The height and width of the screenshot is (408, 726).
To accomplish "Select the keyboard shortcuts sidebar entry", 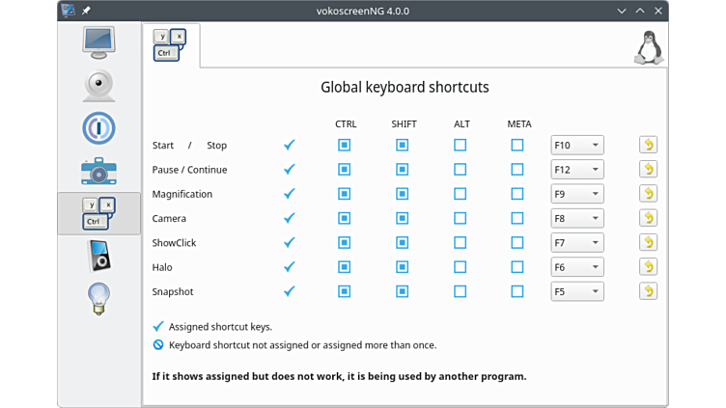I will [x=98, y=213].
